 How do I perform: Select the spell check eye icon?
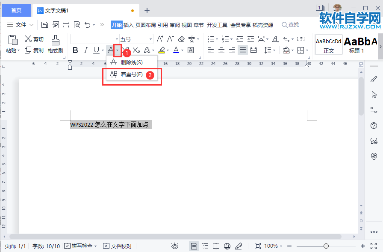tap(175, 246)
